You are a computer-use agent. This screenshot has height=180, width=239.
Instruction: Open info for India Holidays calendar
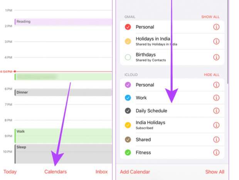[216, 125]
